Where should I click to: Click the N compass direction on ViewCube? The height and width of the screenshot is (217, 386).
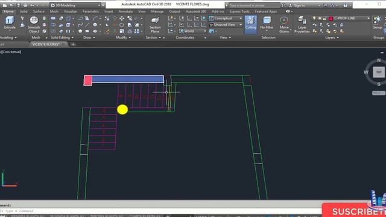(379, 60)
